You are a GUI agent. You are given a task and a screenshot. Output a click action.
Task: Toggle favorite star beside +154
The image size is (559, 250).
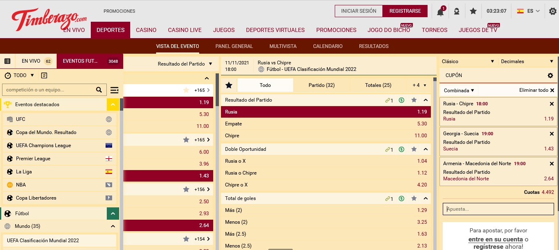186,239
